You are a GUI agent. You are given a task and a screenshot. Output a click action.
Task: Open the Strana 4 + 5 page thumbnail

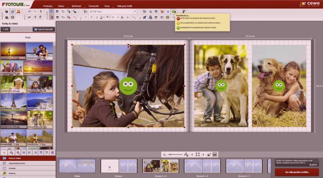click(202, 166)
